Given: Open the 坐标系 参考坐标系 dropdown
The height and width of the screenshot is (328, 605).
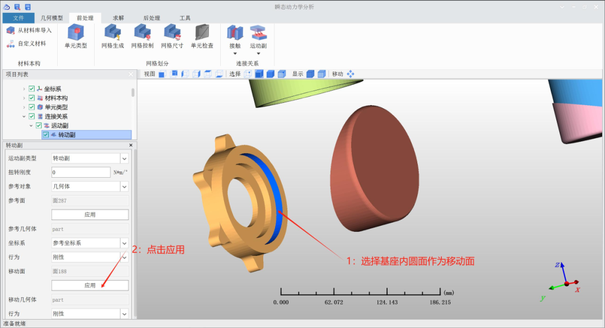Looking at the screenshot, I should pyautogui.click(x=124, y=243).
